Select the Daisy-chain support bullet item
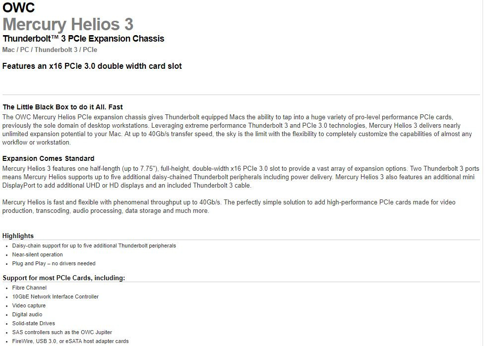Viewport: 486px width, 346px height. [94, 246]
